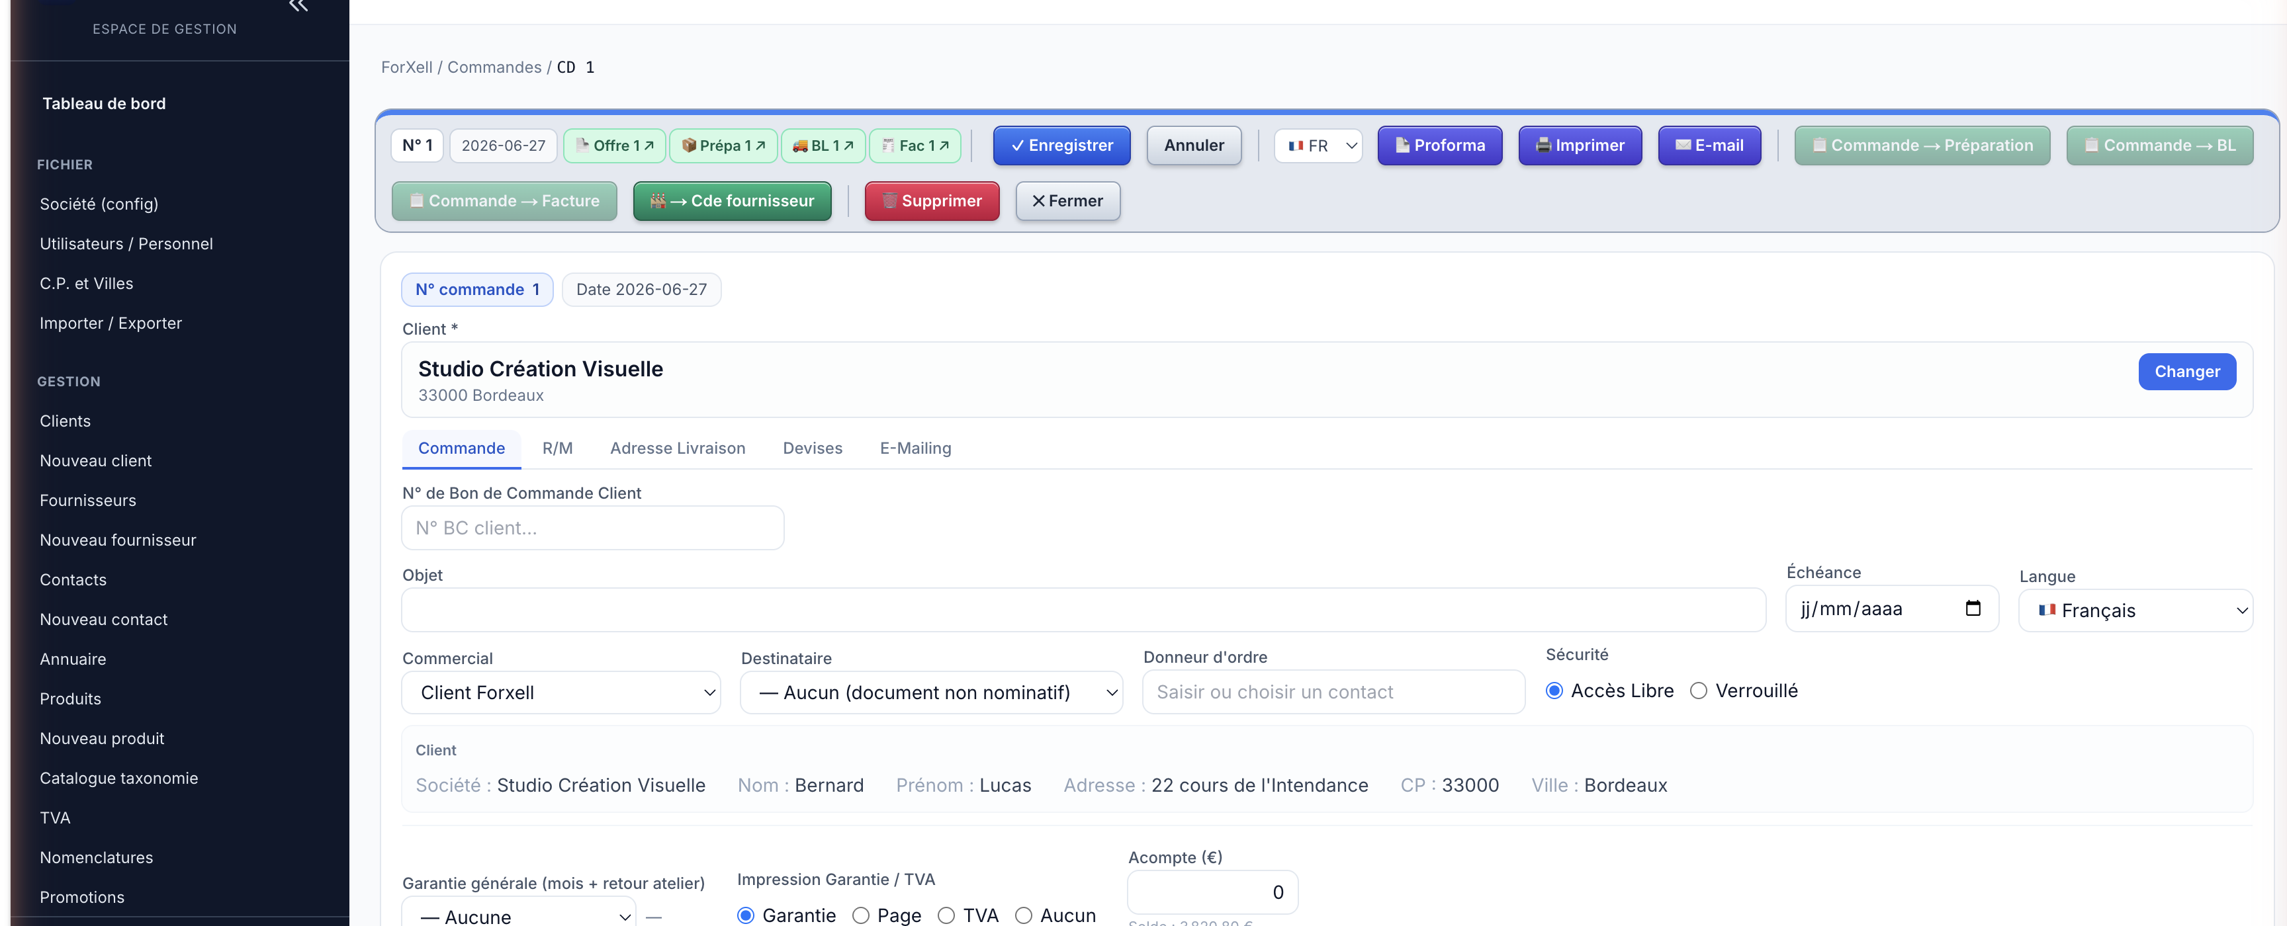The image size is (2287, 926).
Task: Open the Adresse Livraison tab
Action: (678, 449)
